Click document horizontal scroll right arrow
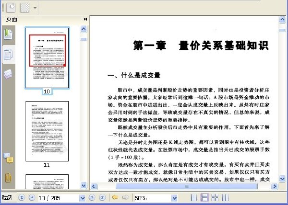Image resolution: width=288 pixels, height=205 pixels. point(275,186)
